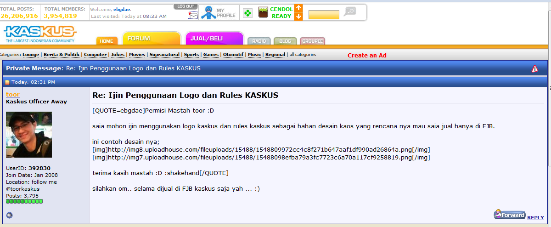551x227 pixels.
Task: Click the Create an Ad link
Action: [x=367, y=55]
